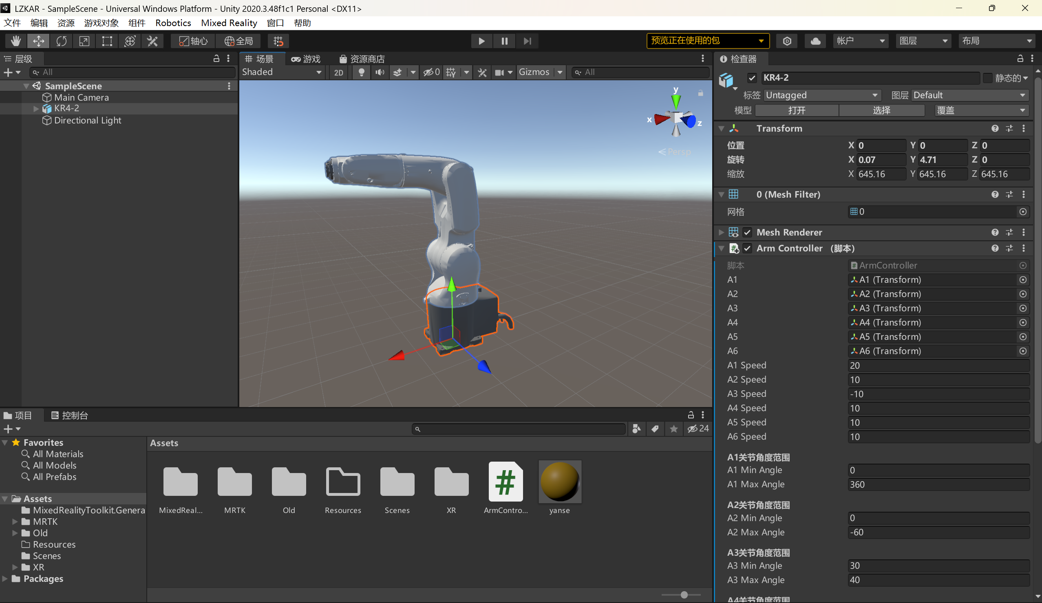Open the Robotics menu

173,23
